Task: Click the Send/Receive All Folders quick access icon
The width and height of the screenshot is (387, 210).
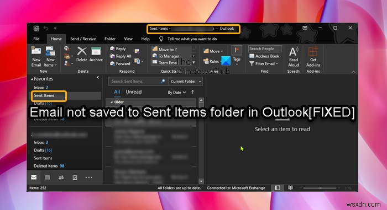Action: pyautogui.click(x=36, y=29)
